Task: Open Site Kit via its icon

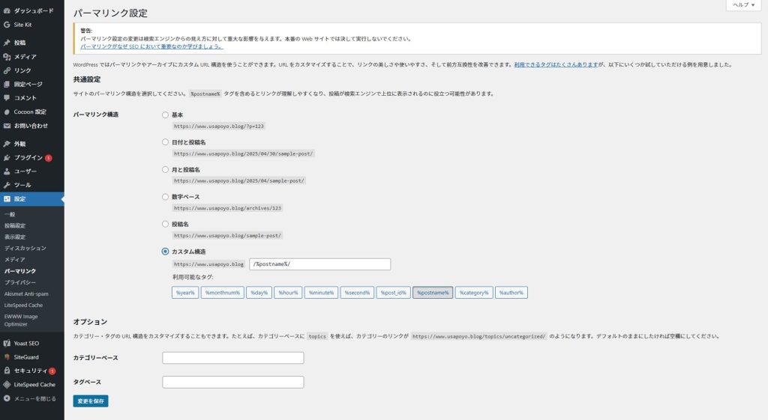Action: click(x=7, y=25)
